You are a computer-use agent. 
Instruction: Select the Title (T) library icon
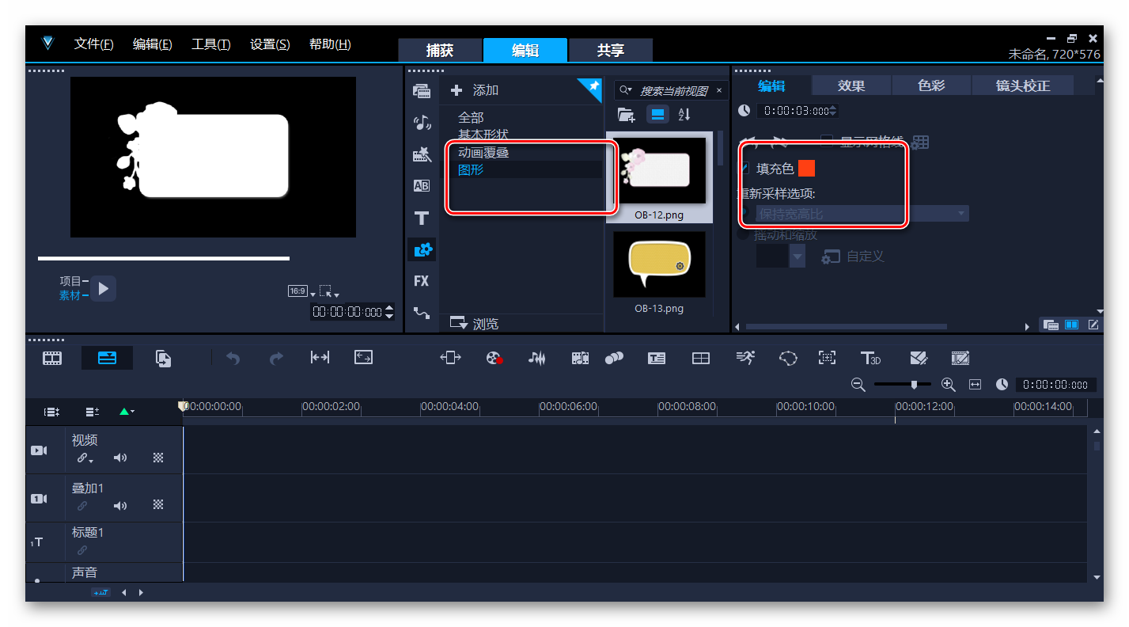[x=421, y=218]
